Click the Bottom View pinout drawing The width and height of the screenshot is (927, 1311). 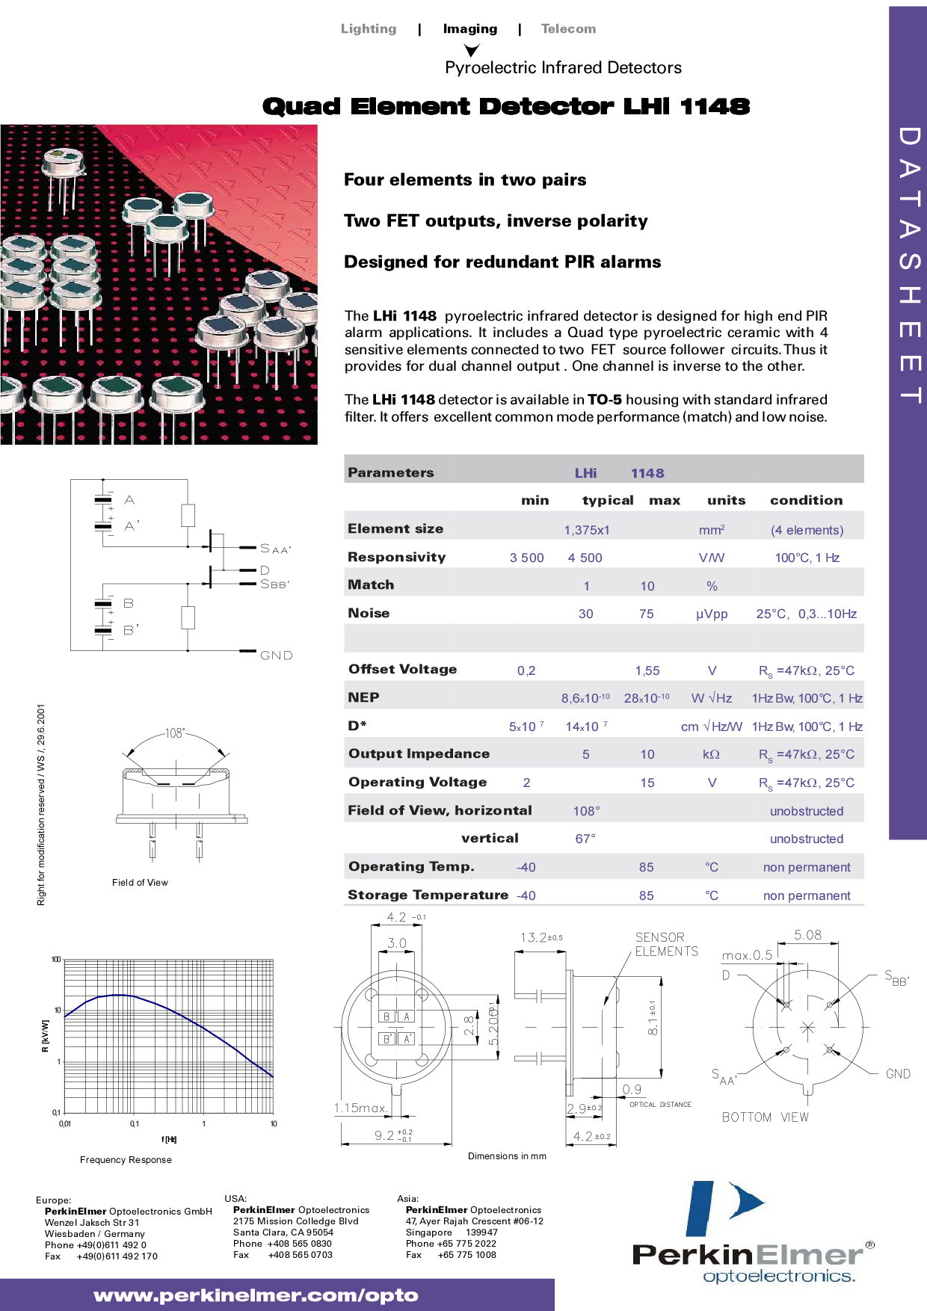(x=807, y=1028)
